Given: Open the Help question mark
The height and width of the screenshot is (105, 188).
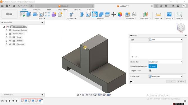Looking at the screenshot, I should pyautogui.click(x=178, y=6).
